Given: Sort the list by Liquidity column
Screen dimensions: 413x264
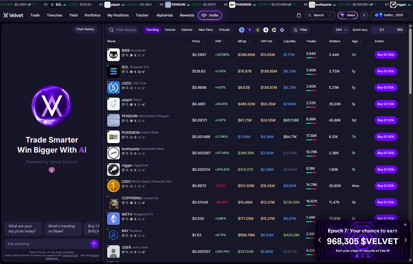Looking at the screenshot, I should point(292,41).
